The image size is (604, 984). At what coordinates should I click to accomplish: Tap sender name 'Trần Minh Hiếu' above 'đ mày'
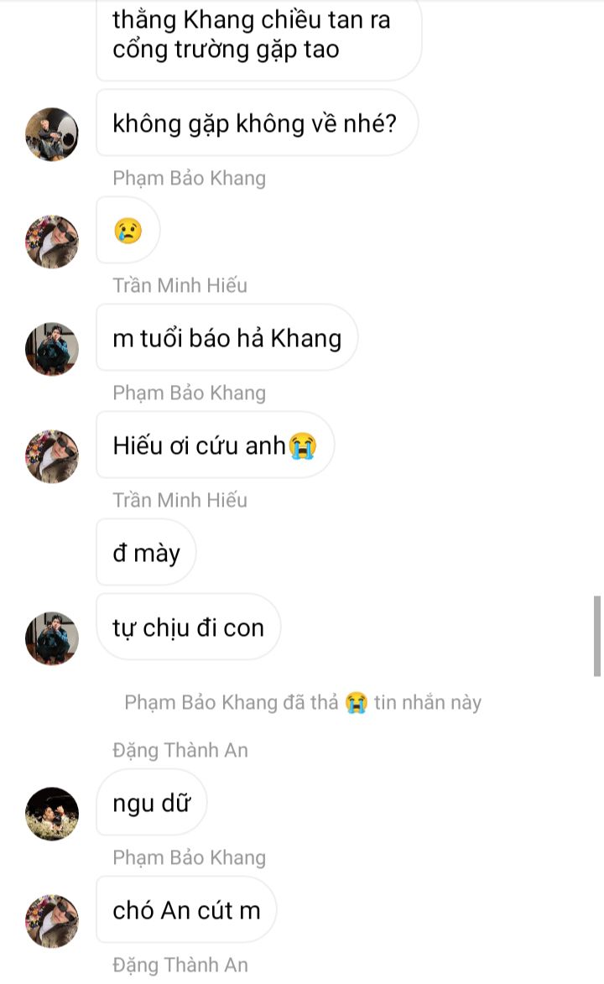point(180,500)
